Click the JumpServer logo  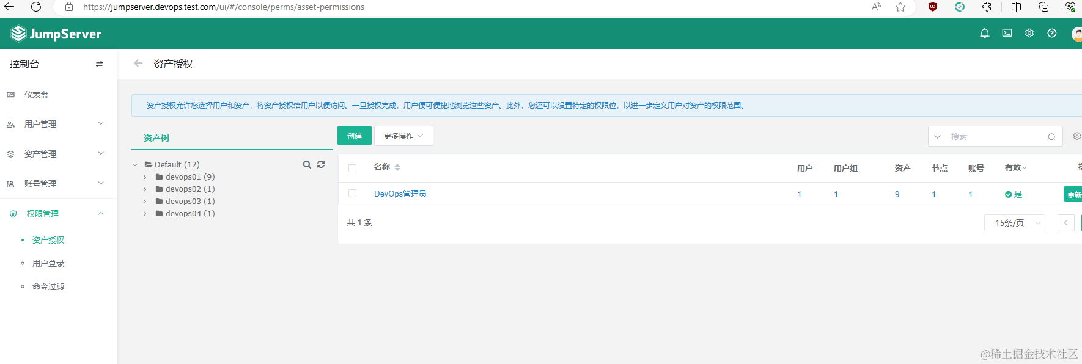[56, 34]
